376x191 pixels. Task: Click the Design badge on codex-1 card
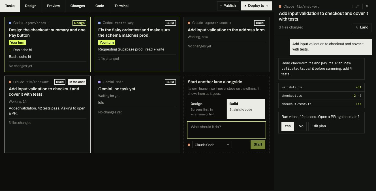point(79,23)
